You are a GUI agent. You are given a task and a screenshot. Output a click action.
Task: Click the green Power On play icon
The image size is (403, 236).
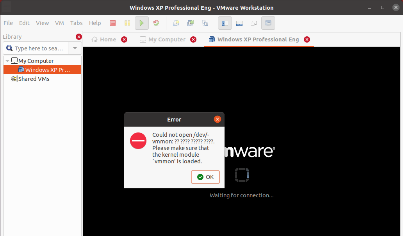(142, 23)
